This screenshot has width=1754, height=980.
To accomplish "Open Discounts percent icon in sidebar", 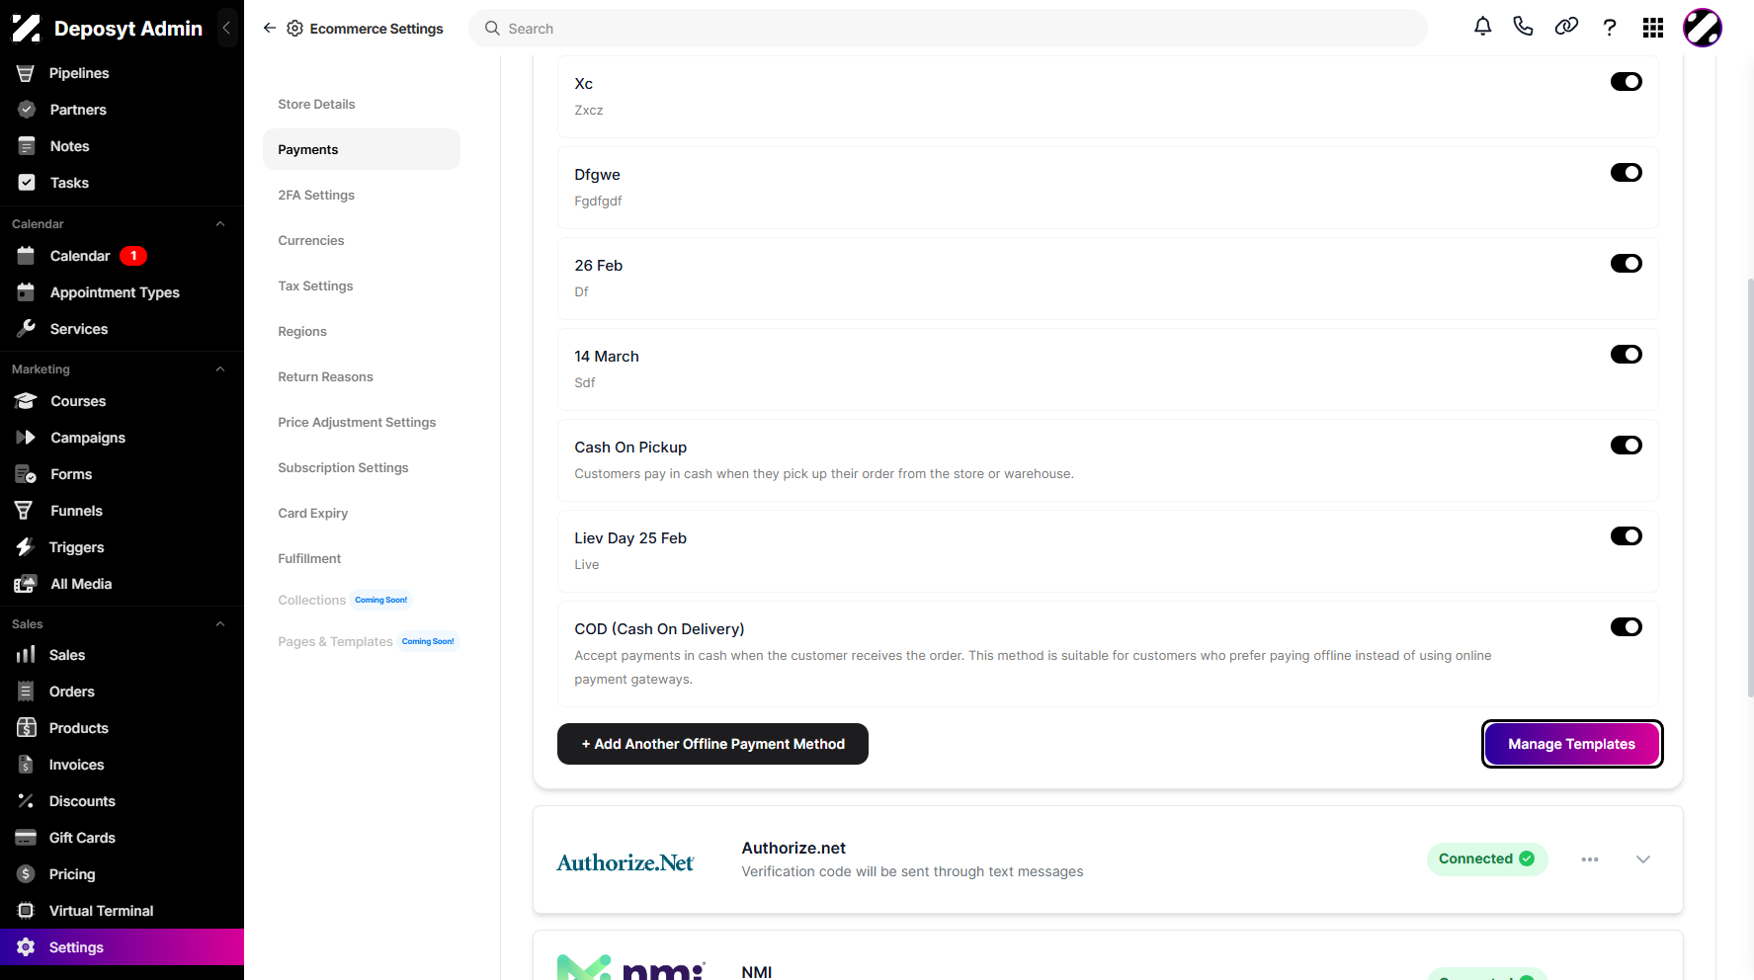I will pos(26,801).
